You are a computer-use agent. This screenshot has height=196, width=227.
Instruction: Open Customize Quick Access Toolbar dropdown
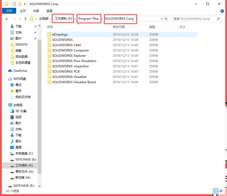pos(25,4)
